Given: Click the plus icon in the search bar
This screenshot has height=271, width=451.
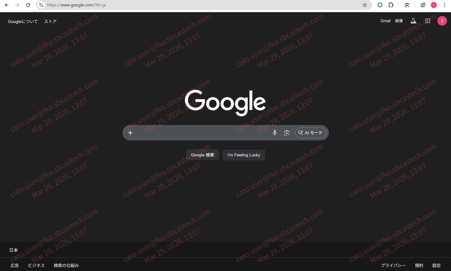Looking at the screenshot, I should tap(130, 132).
